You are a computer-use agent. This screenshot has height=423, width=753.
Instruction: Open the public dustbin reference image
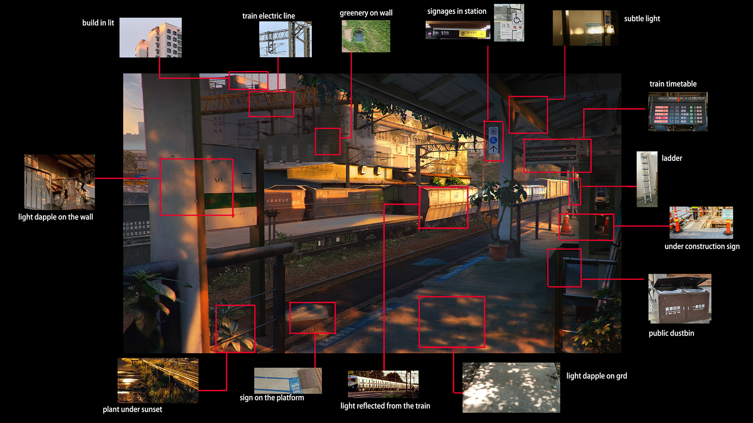click(x=679, y=298)
